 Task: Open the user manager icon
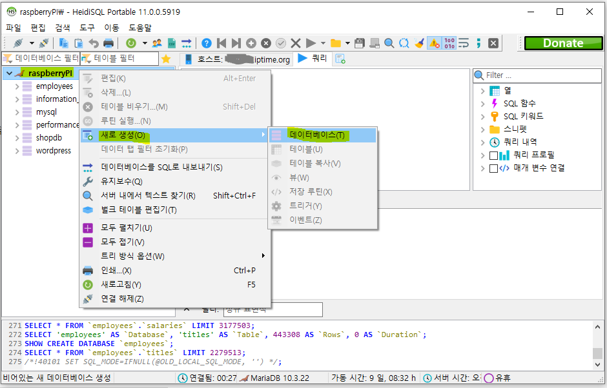pos(157,43)
